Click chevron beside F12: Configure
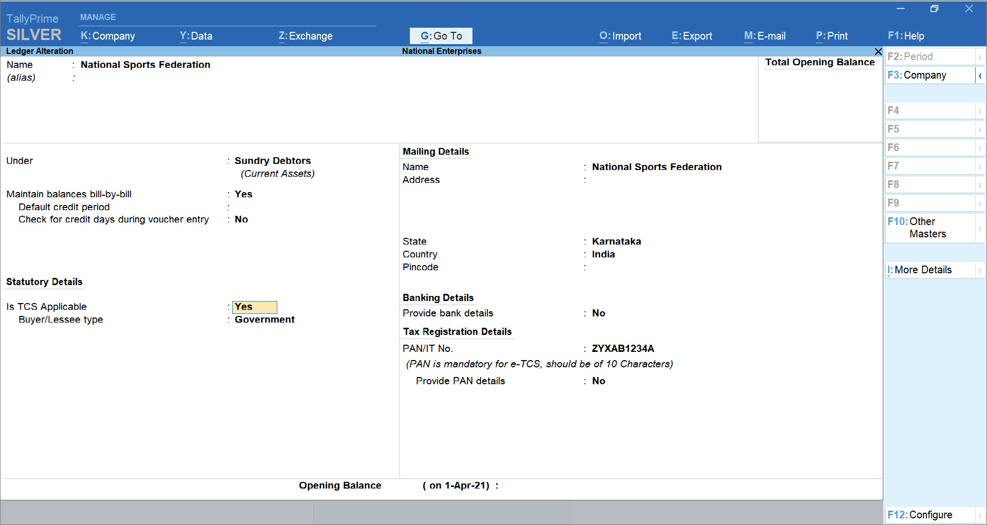 [980, 515]
